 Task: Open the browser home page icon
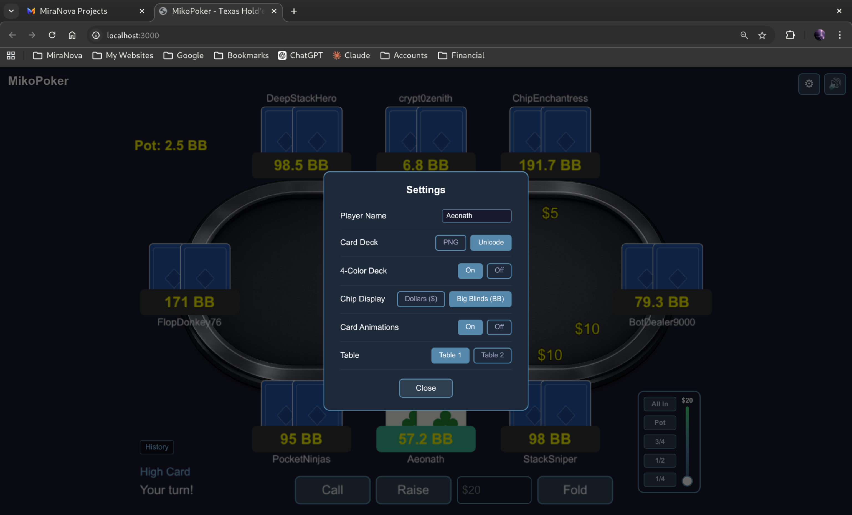tap(72, 35)
